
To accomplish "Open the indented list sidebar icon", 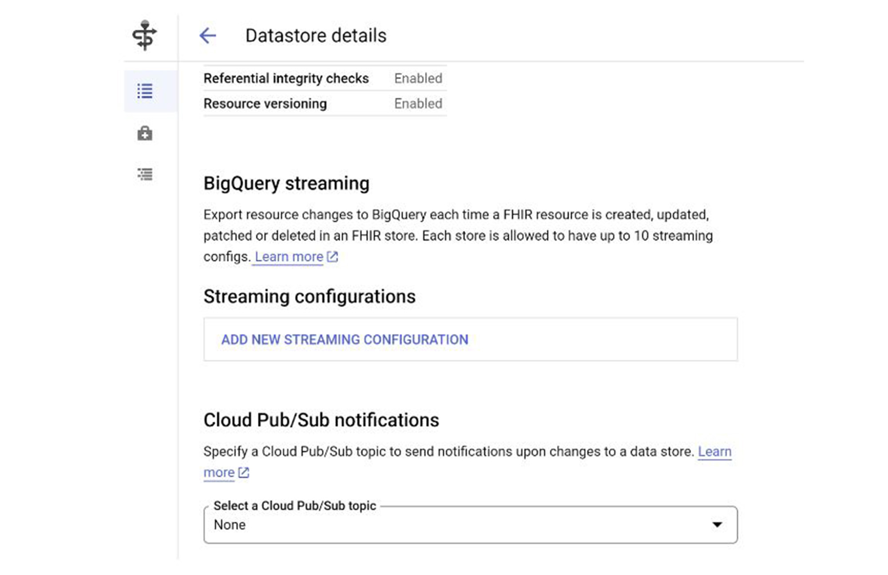I will pos(145,174).
